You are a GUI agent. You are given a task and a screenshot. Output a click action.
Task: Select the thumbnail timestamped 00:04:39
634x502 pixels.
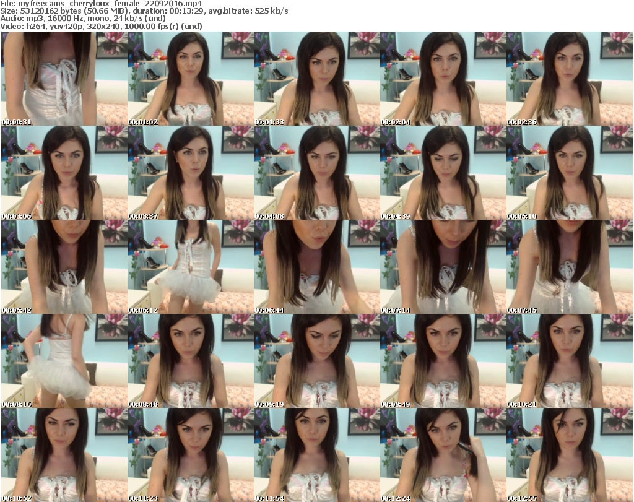443,173
